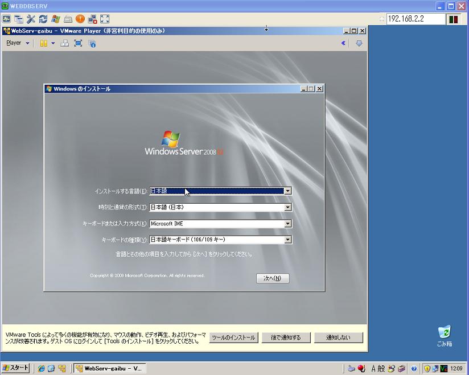469x375 pixels.
Task: Switch viewer to full screen via arrows icon
Action: tap(105, 19)
